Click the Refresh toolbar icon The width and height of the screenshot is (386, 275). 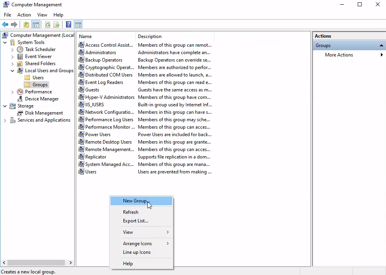(48, 25)
